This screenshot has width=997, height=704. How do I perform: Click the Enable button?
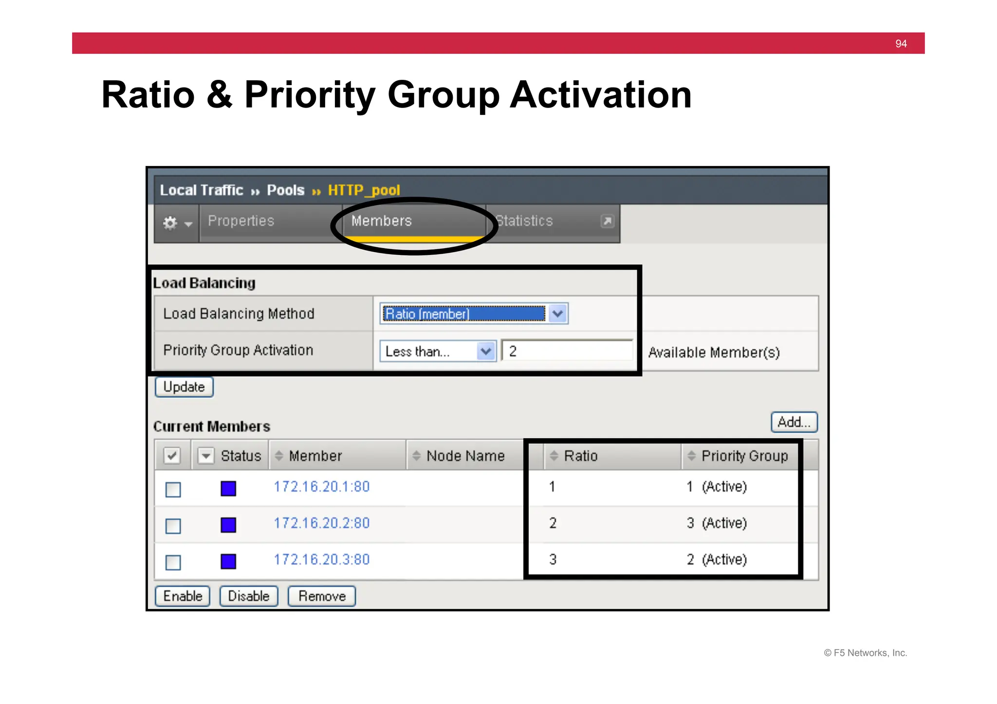click(x=183, y=596)
